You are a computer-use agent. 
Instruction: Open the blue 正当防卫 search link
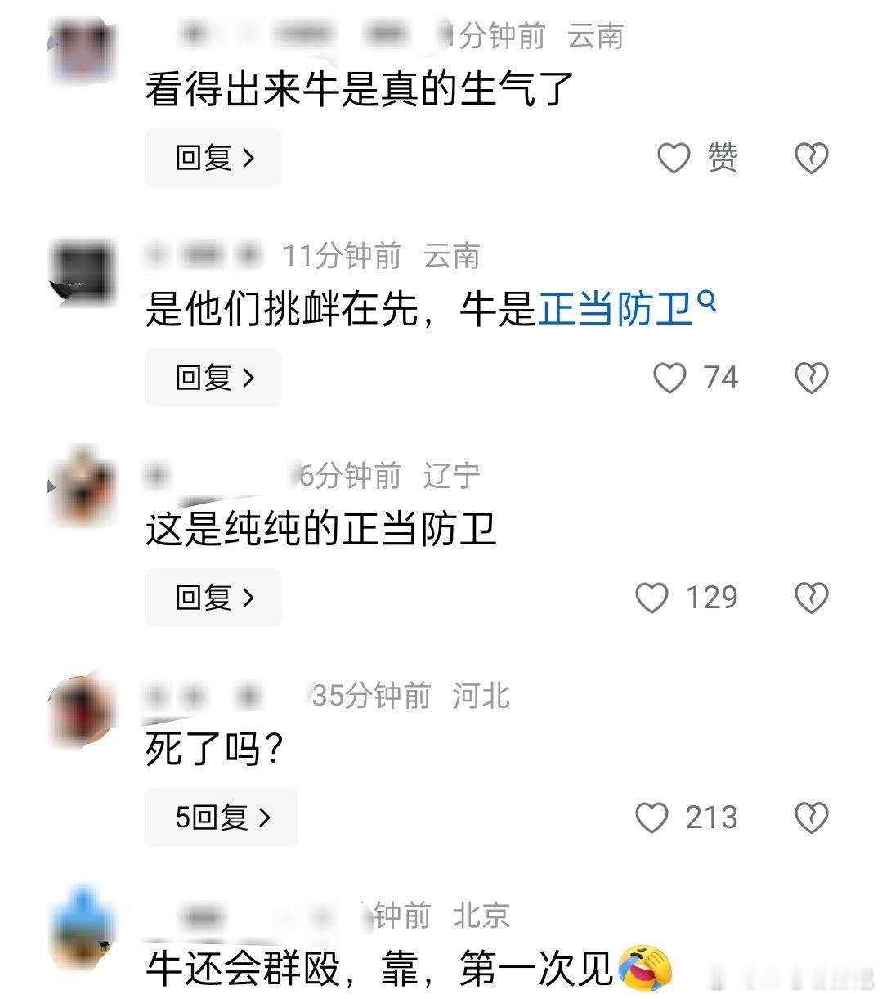coord(616,311)
